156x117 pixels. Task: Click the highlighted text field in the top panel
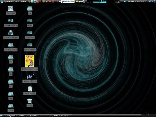(x=68, y=2)
